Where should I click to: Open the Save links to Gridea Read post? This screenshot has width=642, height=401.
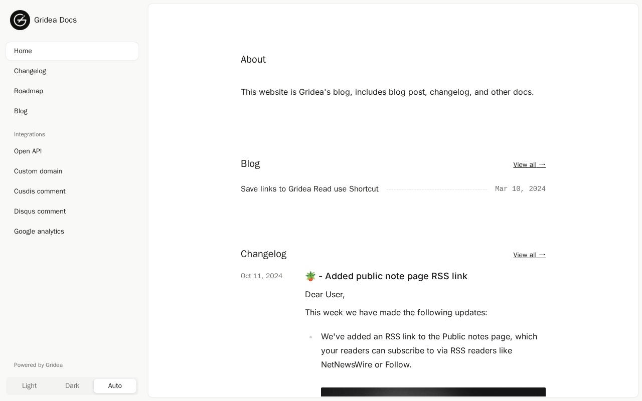tap(309, 189)
